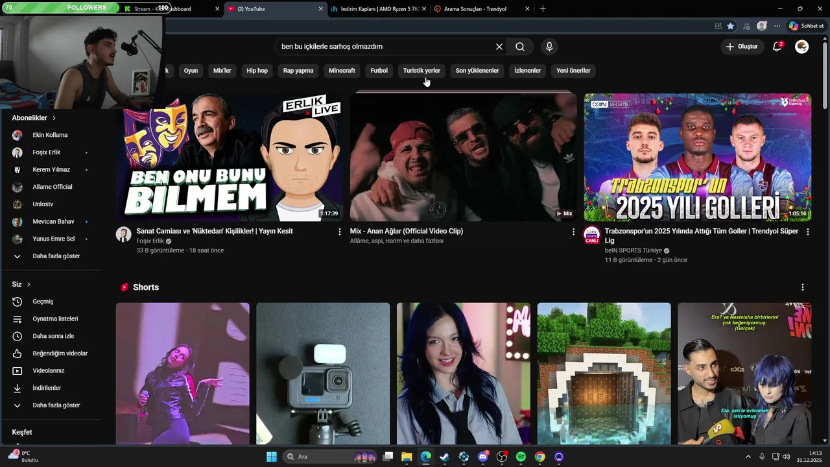
Task: Select the Oyun filter chip
Action: 191,71
